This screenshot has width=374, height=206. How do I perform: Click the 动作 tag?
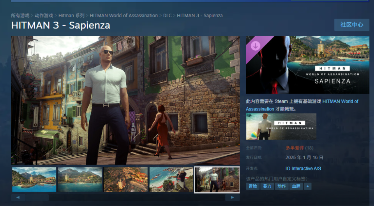point(282,186)
